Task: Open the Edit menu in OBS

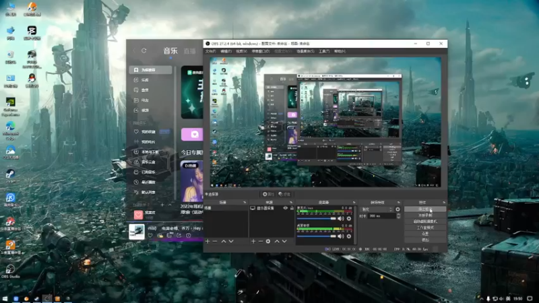Action: (x=226, y=51)
